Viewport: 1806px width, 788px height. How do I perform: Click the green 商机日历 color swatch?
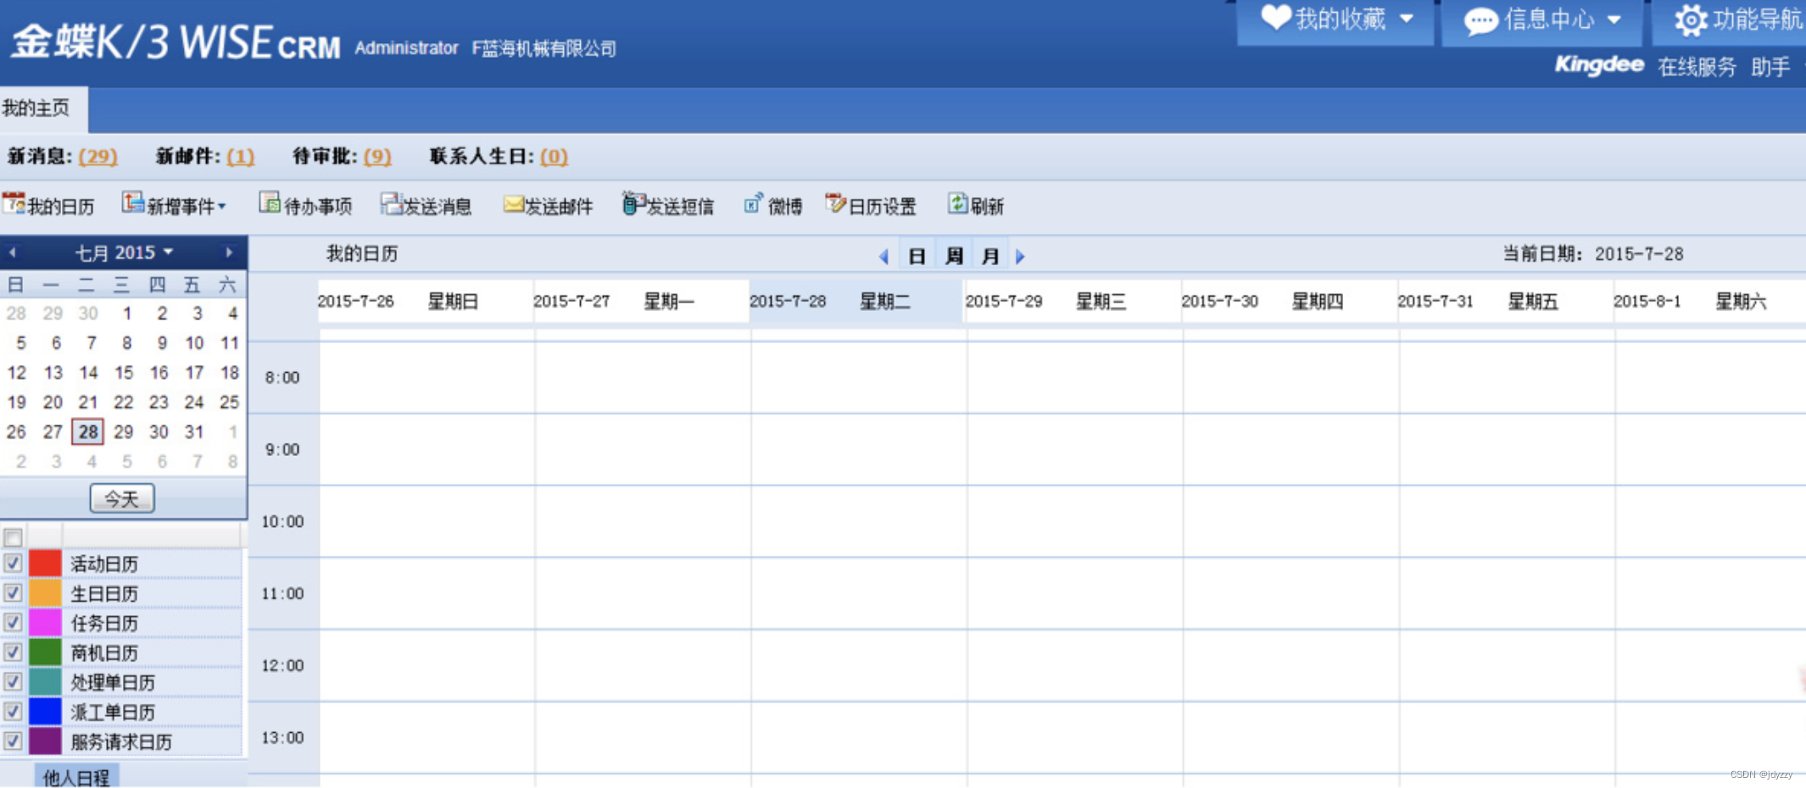coord(45,652)
